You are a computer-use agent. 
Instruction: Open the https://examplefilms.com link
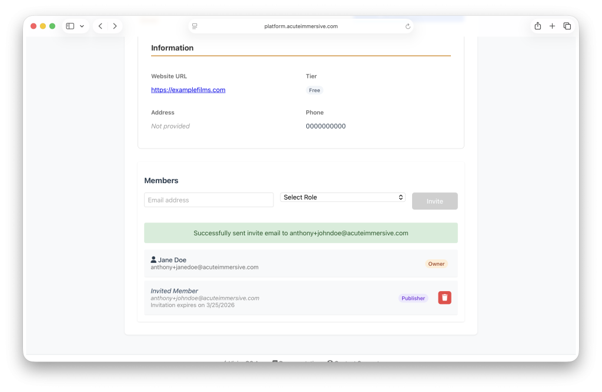tap(188, 90)
